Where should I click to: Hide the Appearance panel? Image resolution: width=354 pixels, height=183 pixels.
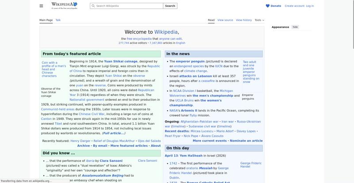pos(295,27)
